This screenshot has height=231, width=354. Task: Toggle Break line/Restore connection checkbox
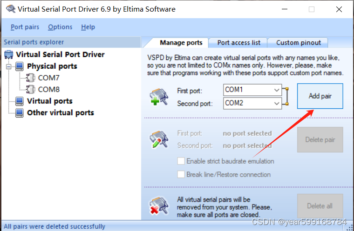coord(181,174)
